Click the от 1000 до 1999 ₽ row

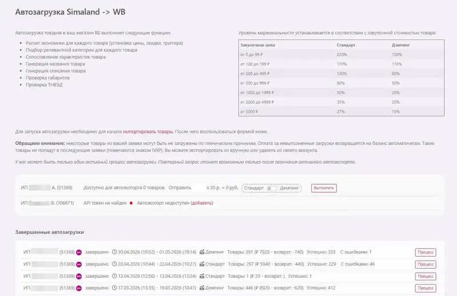click(x=341, y=92)
